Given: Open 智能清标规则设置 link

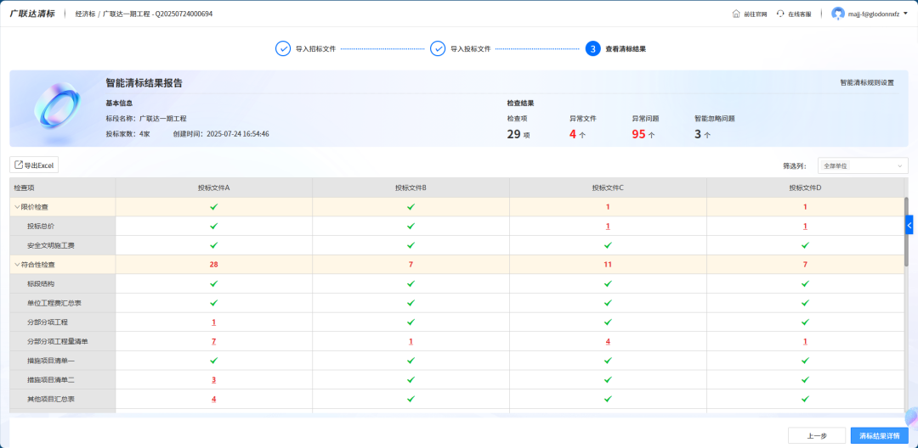Looking at the screenshot, I should [866, 83].
